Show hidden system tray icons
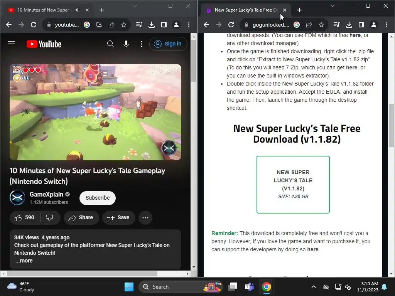The height and width of the screenshot is (296, 395). tap(314, 287)
